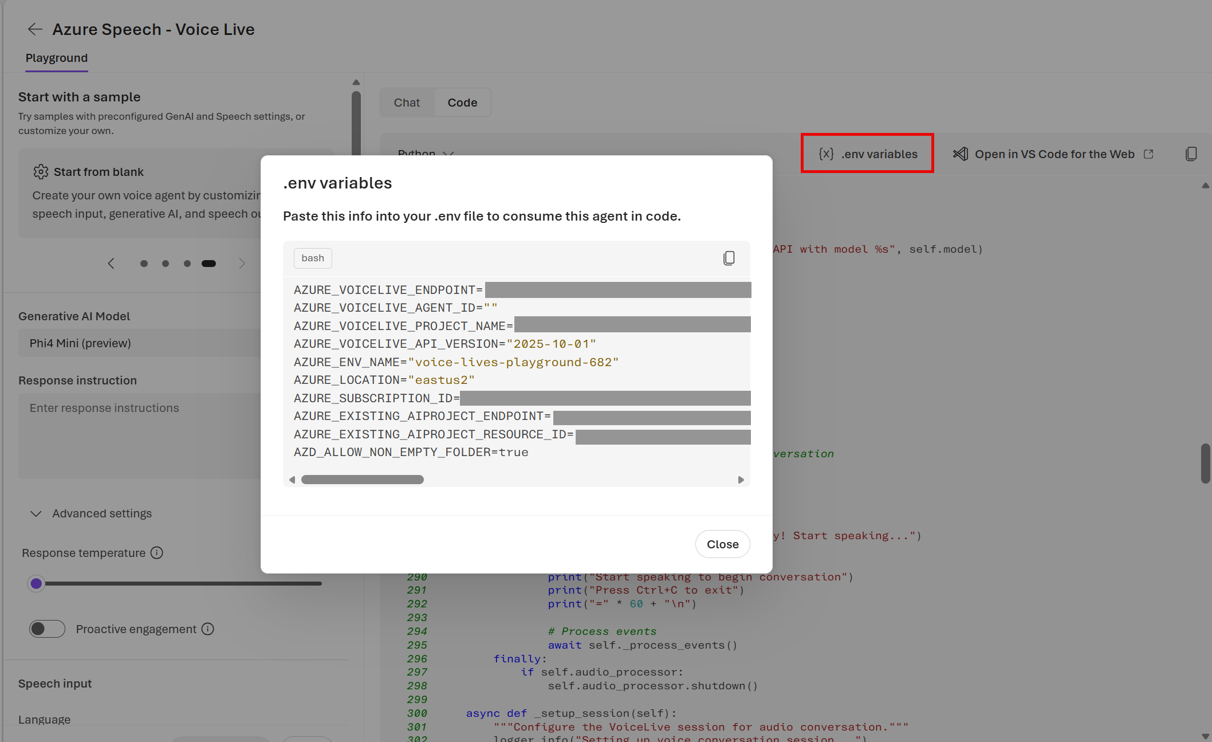Open the Python language dropdown
This screenshot has height=742, width=1212.
(x=425, y=154)
